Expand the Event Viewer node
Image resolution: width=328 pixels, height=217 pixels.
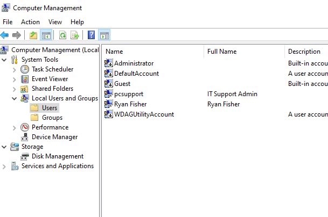point(14,79)
